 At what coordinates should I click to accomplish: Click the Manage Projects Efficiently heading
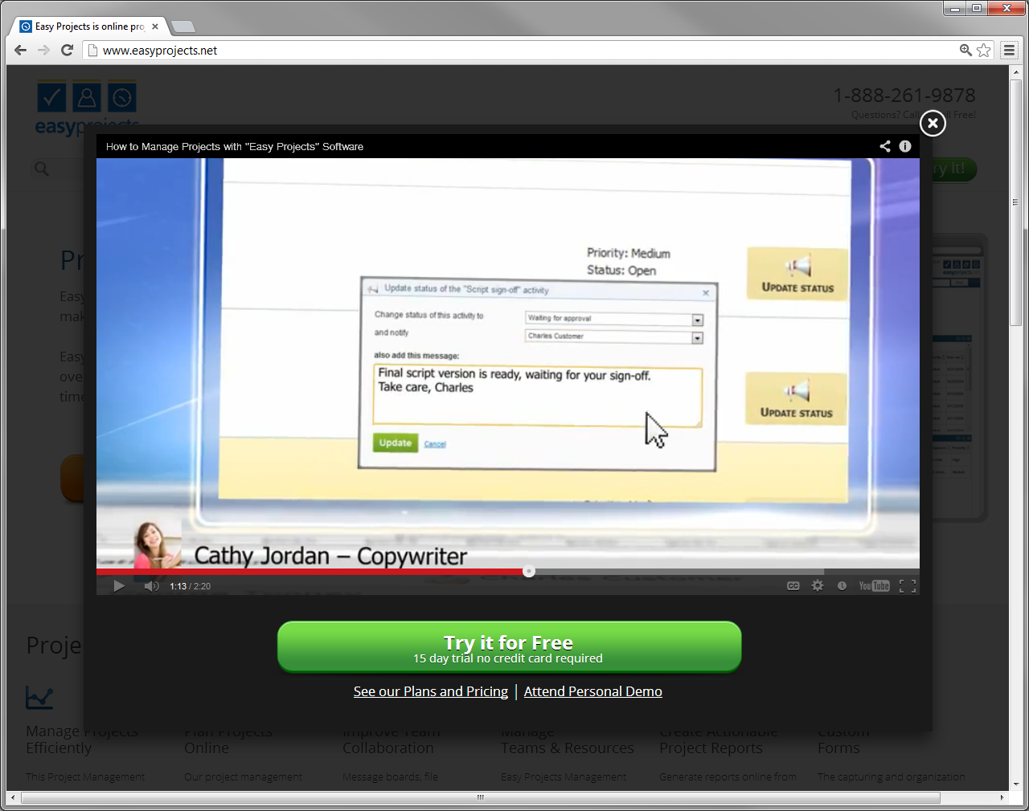[x=82, y=740]
